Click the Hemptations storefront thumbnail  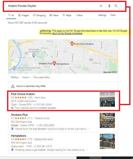[107, 141]
